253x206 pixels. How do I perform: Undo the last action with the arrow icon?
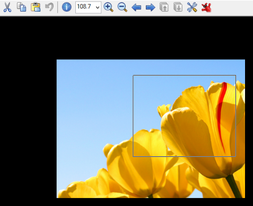[x=49, y=7]
